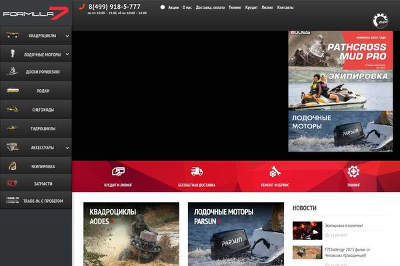Open the Доставка, оплата menu item
400x266 pixels.
coord(210,7)
